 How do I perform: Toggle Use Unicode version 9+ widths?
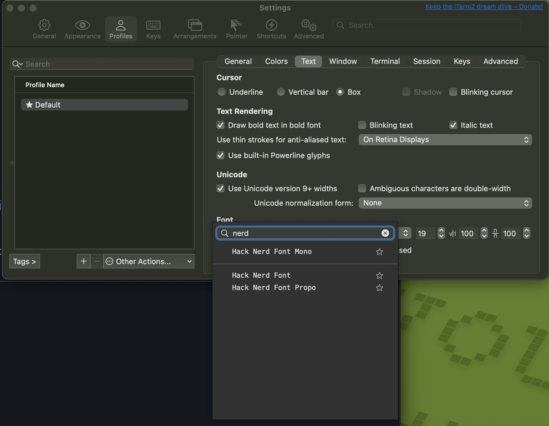tap(221, 188)
